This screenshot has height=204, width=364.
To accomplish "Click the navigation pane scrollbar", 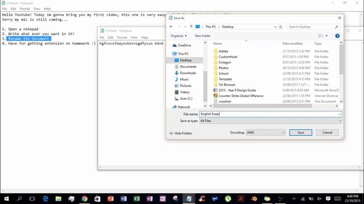I will click(205, 86).
